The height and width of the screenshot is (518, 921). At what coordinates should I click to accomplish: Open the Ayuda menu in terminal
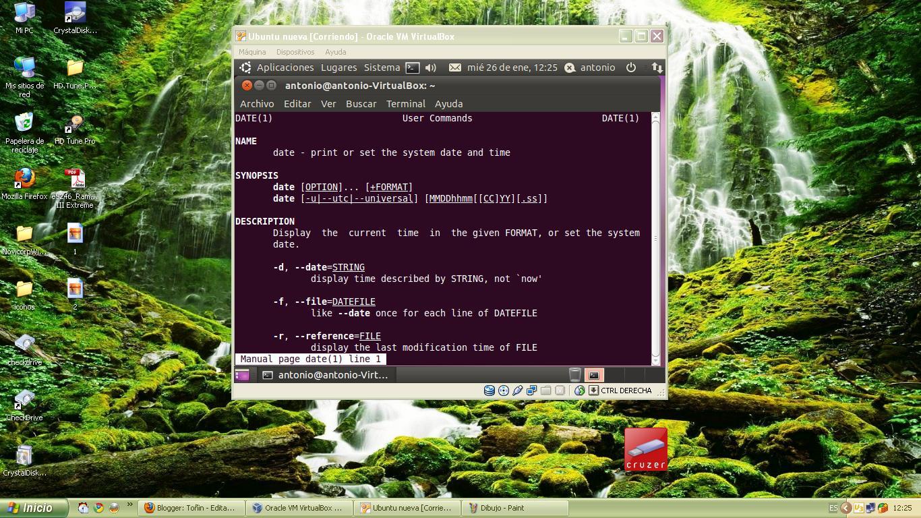[x=448, y=104]
